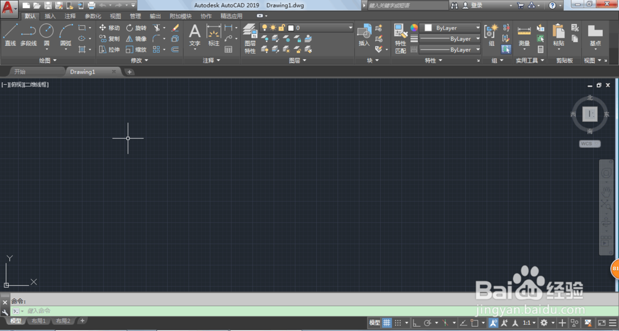The height and width of the screenshot is (331, 619).
Task: Expand the 注释 (Annotation) panel
Action: pyautogui.click(x=212, y=61)
